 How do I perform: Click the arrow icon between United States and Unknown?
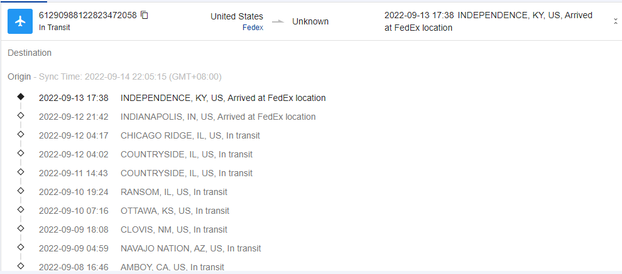(277, 22)
